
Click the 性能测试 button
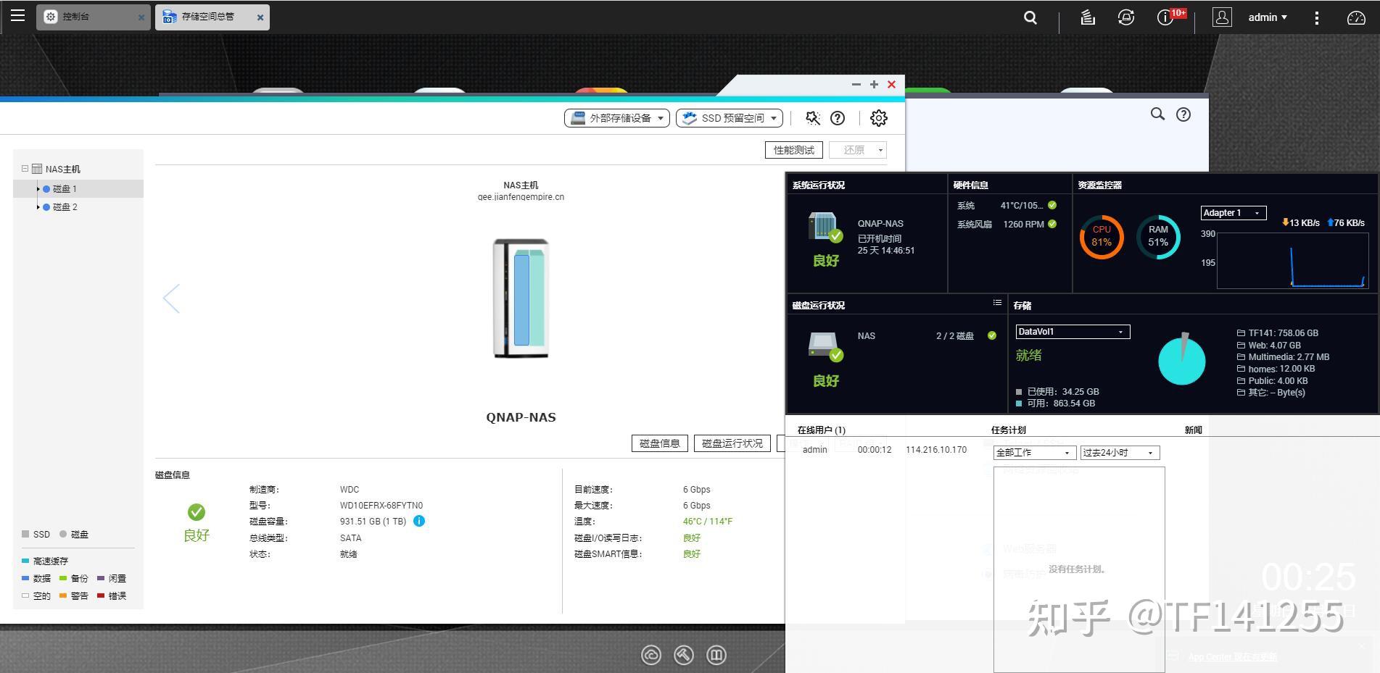tap(794, 149)
